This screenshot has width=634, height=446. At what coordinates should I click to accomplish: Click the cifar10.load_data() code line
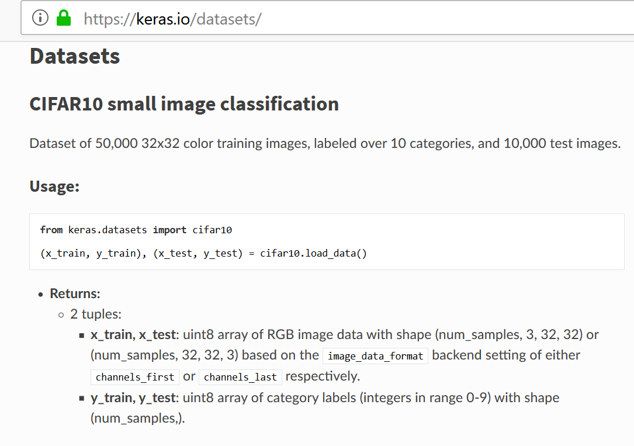click(203, 254)
